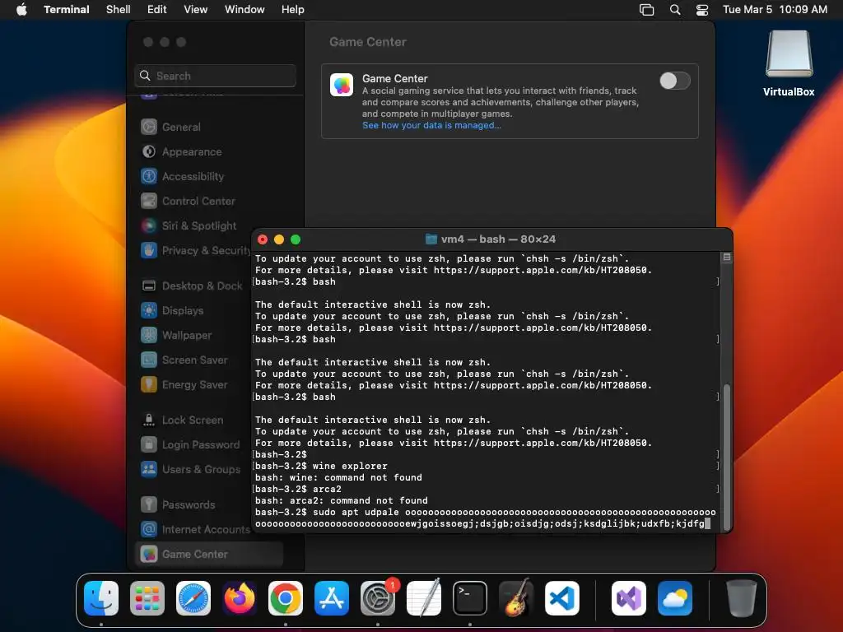Open the Shell menu
843x632 pixels.
tap(119, 9)
